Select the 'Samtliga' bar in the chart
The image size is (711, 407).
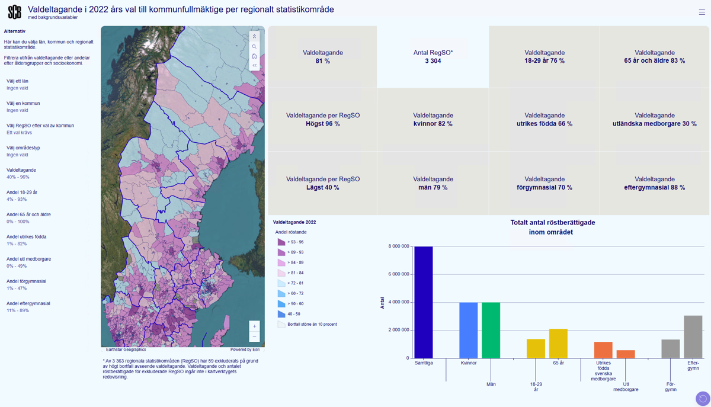423,302
